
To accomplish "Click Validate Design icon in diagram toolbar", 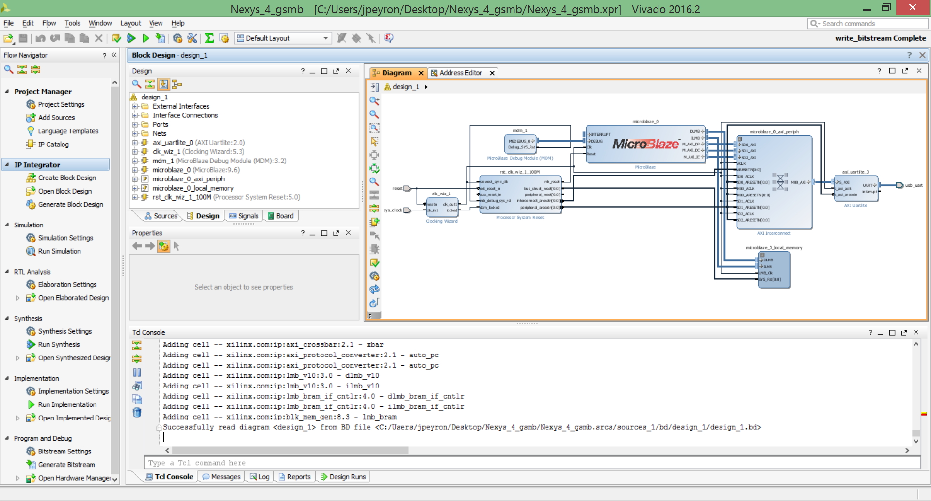I will click(x=374, y=262).
